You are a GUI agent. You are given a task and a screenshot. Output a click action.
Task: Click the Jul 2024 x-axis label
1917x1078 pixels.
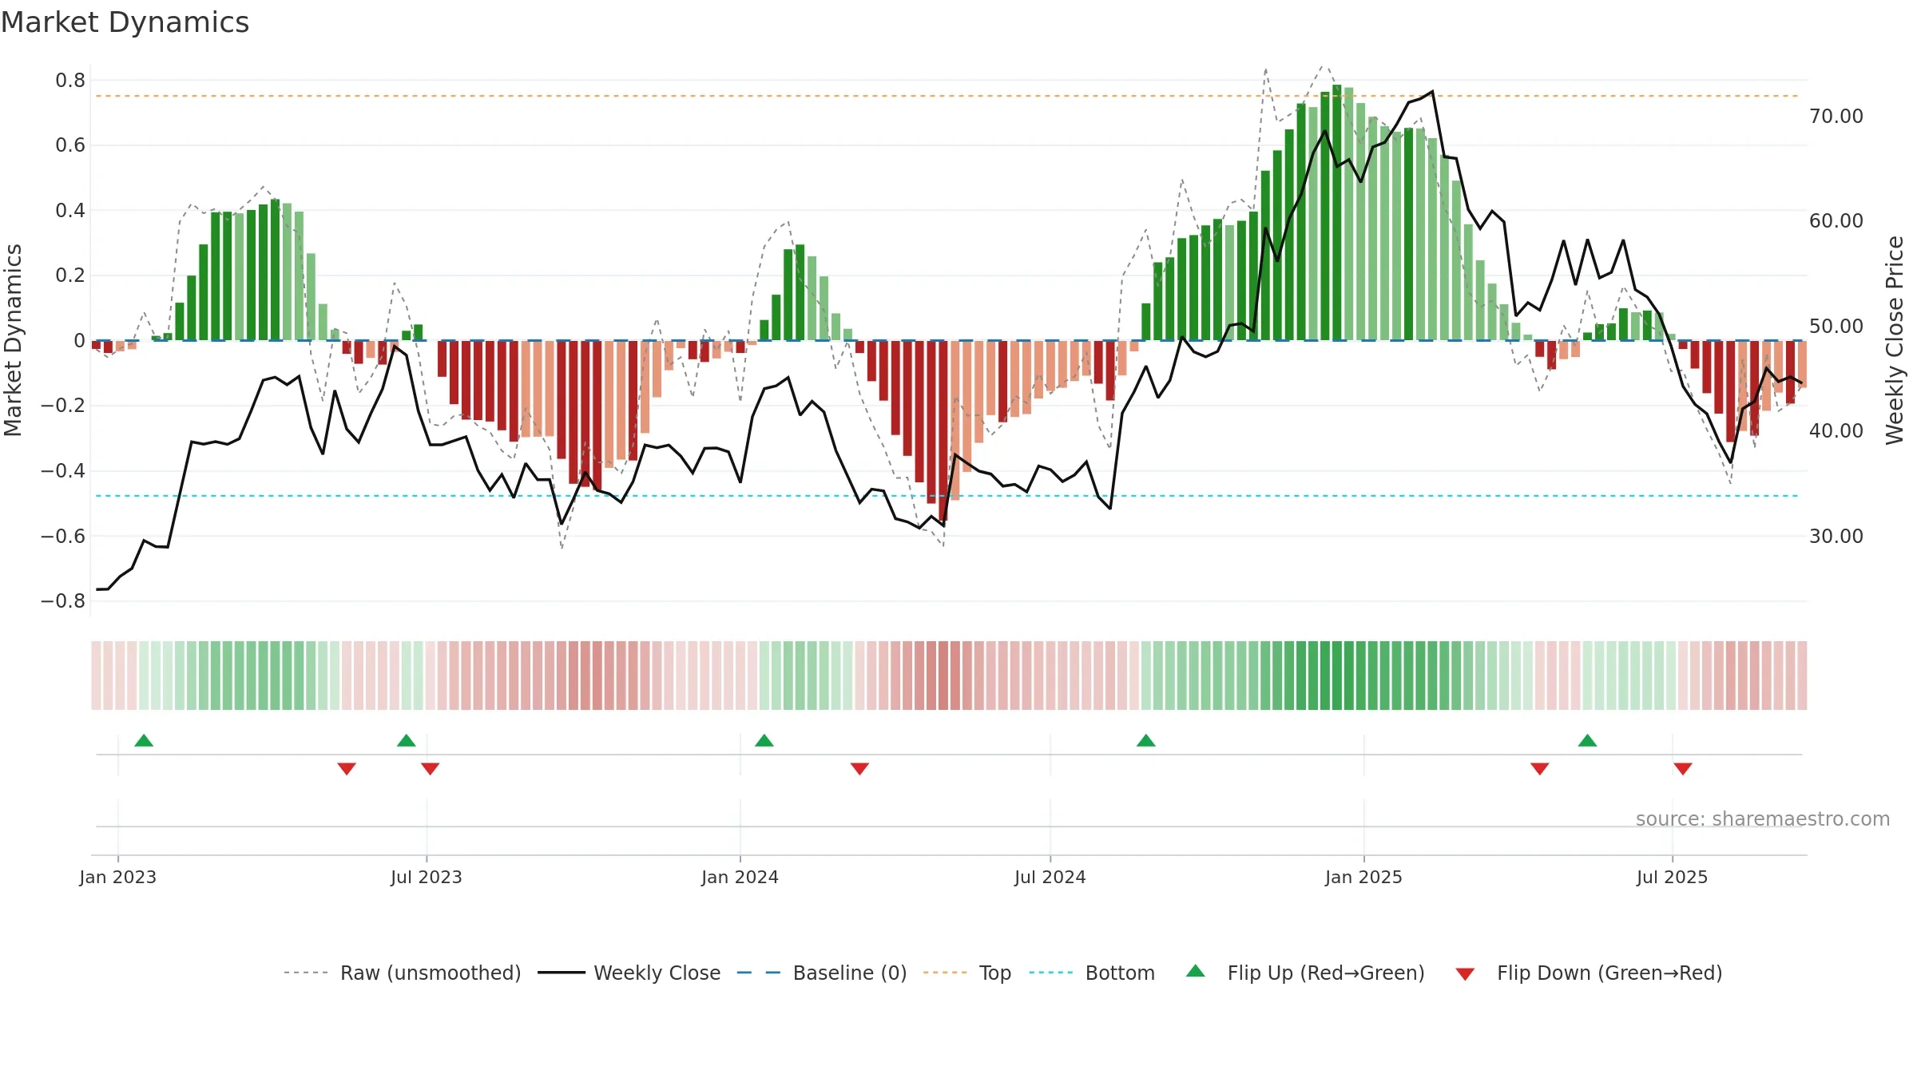click(1050, 877)
